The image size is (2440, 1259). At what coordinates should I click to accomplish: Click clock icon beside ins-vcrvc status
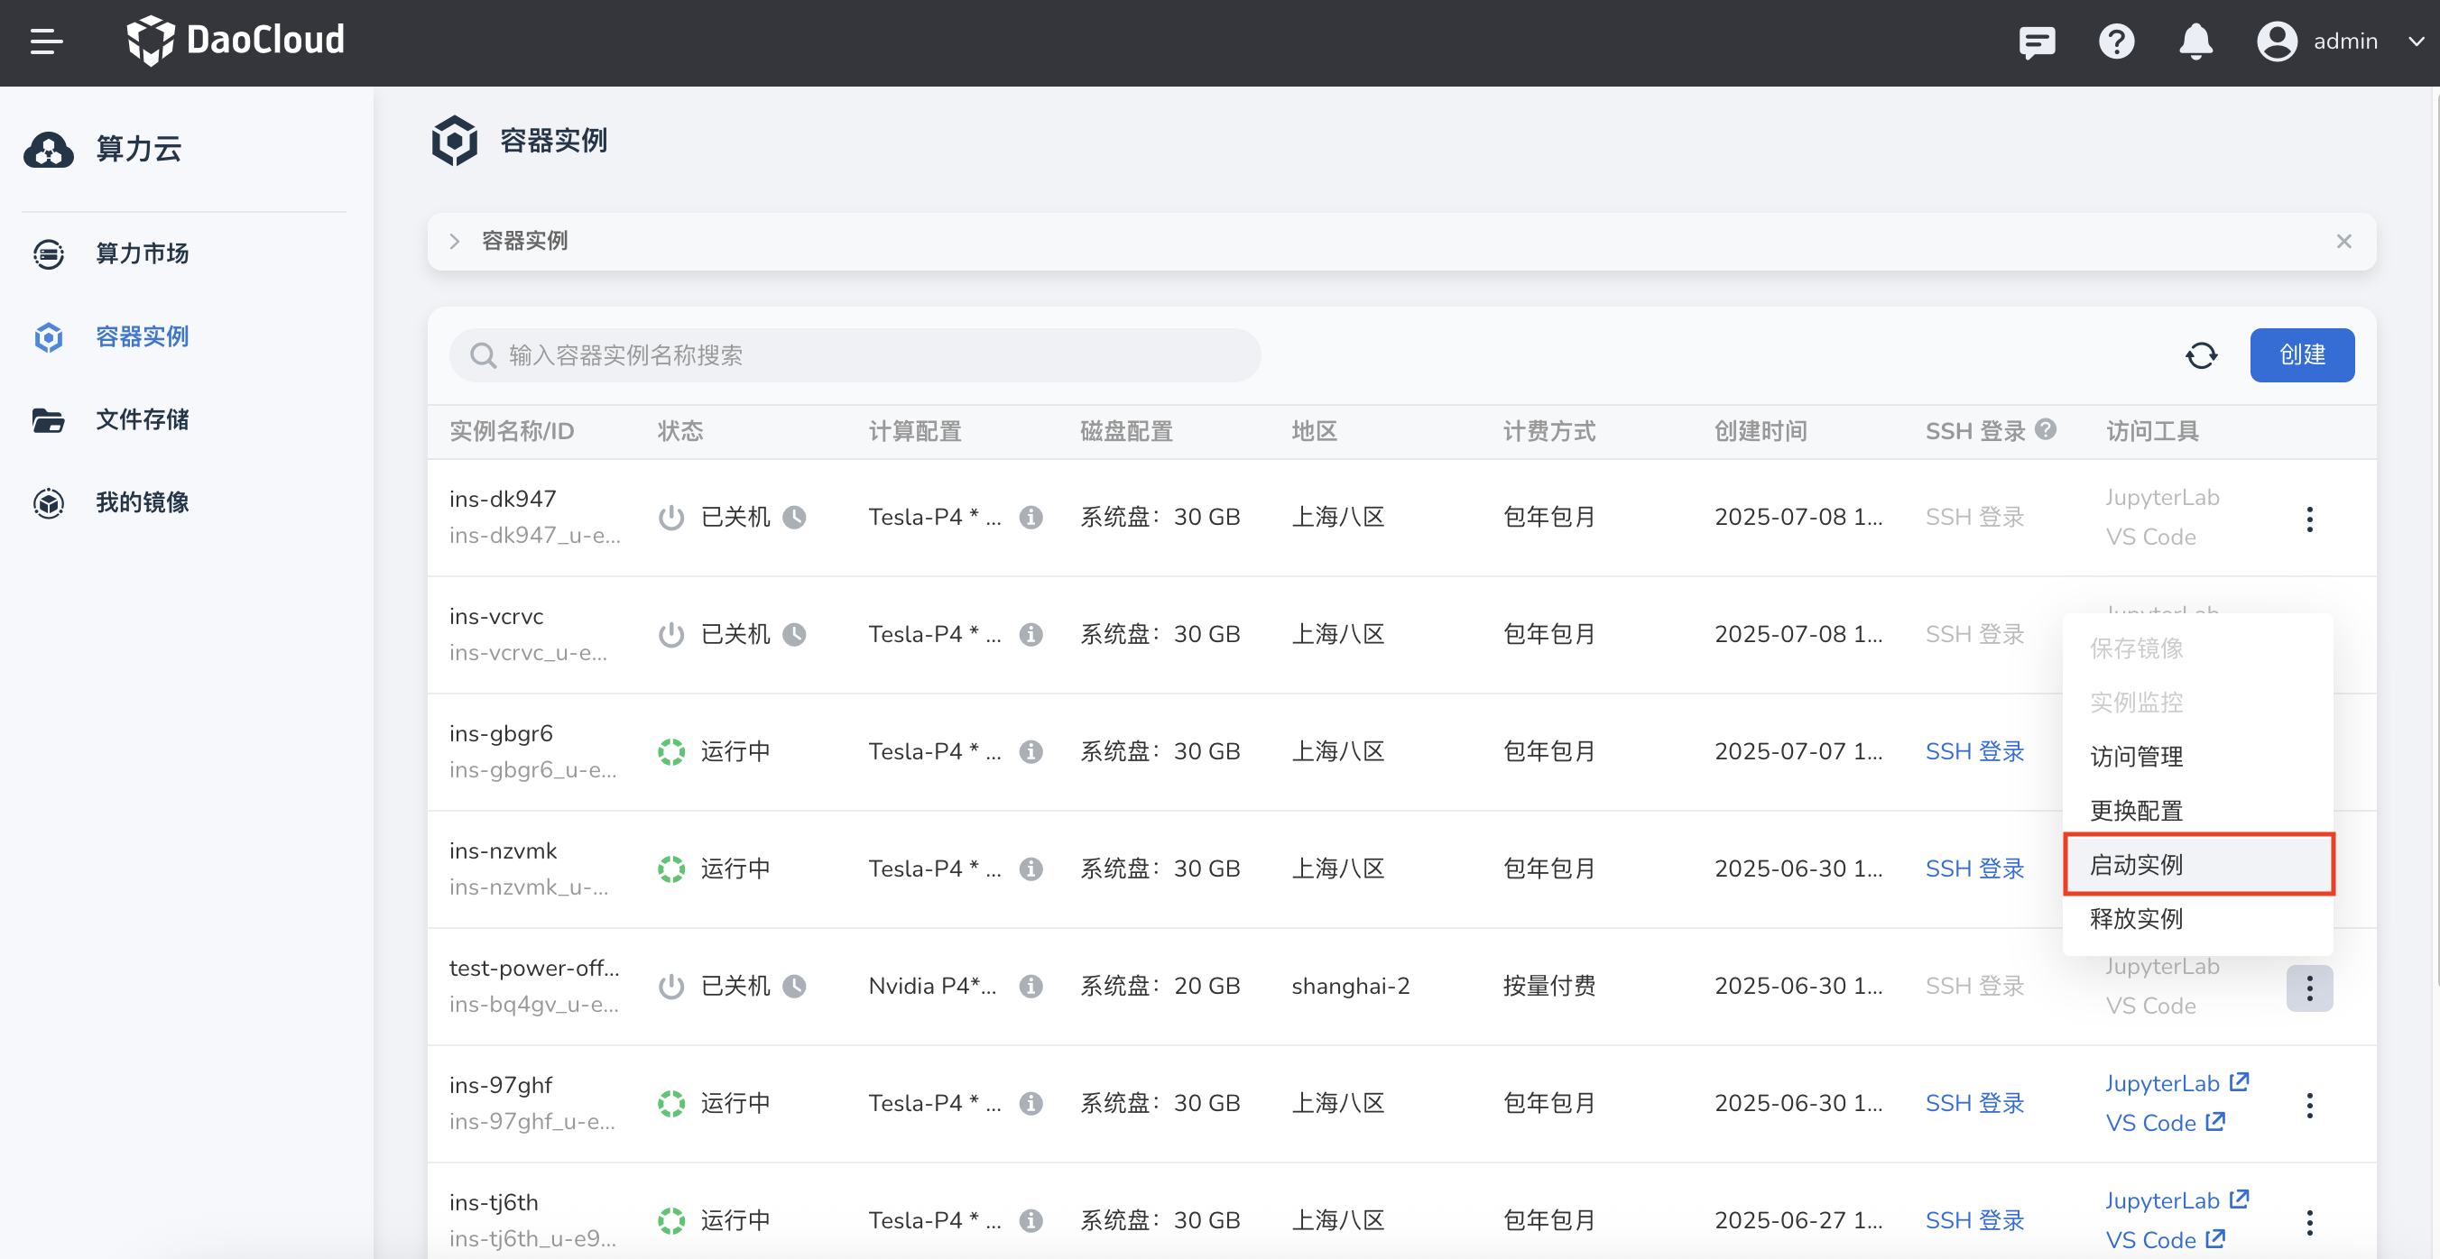coord(795,634)
